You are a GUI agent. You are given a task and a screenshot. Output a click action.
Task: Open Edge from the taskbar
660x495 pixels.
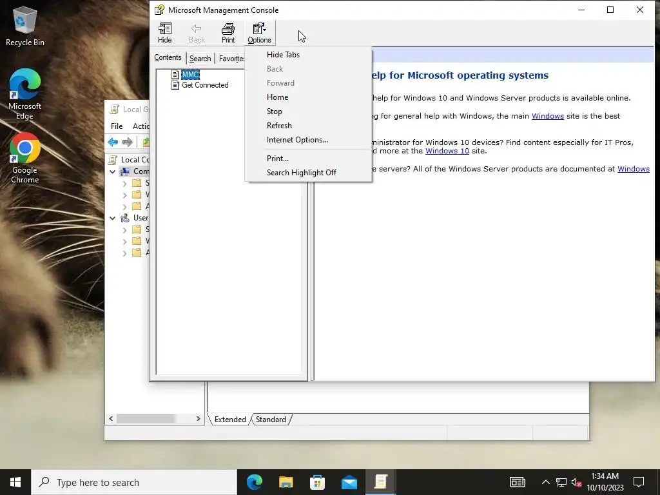click(x=254, y=482)
